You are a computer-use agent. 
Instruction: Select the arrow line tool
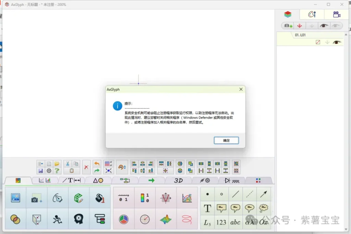[263, 194]
